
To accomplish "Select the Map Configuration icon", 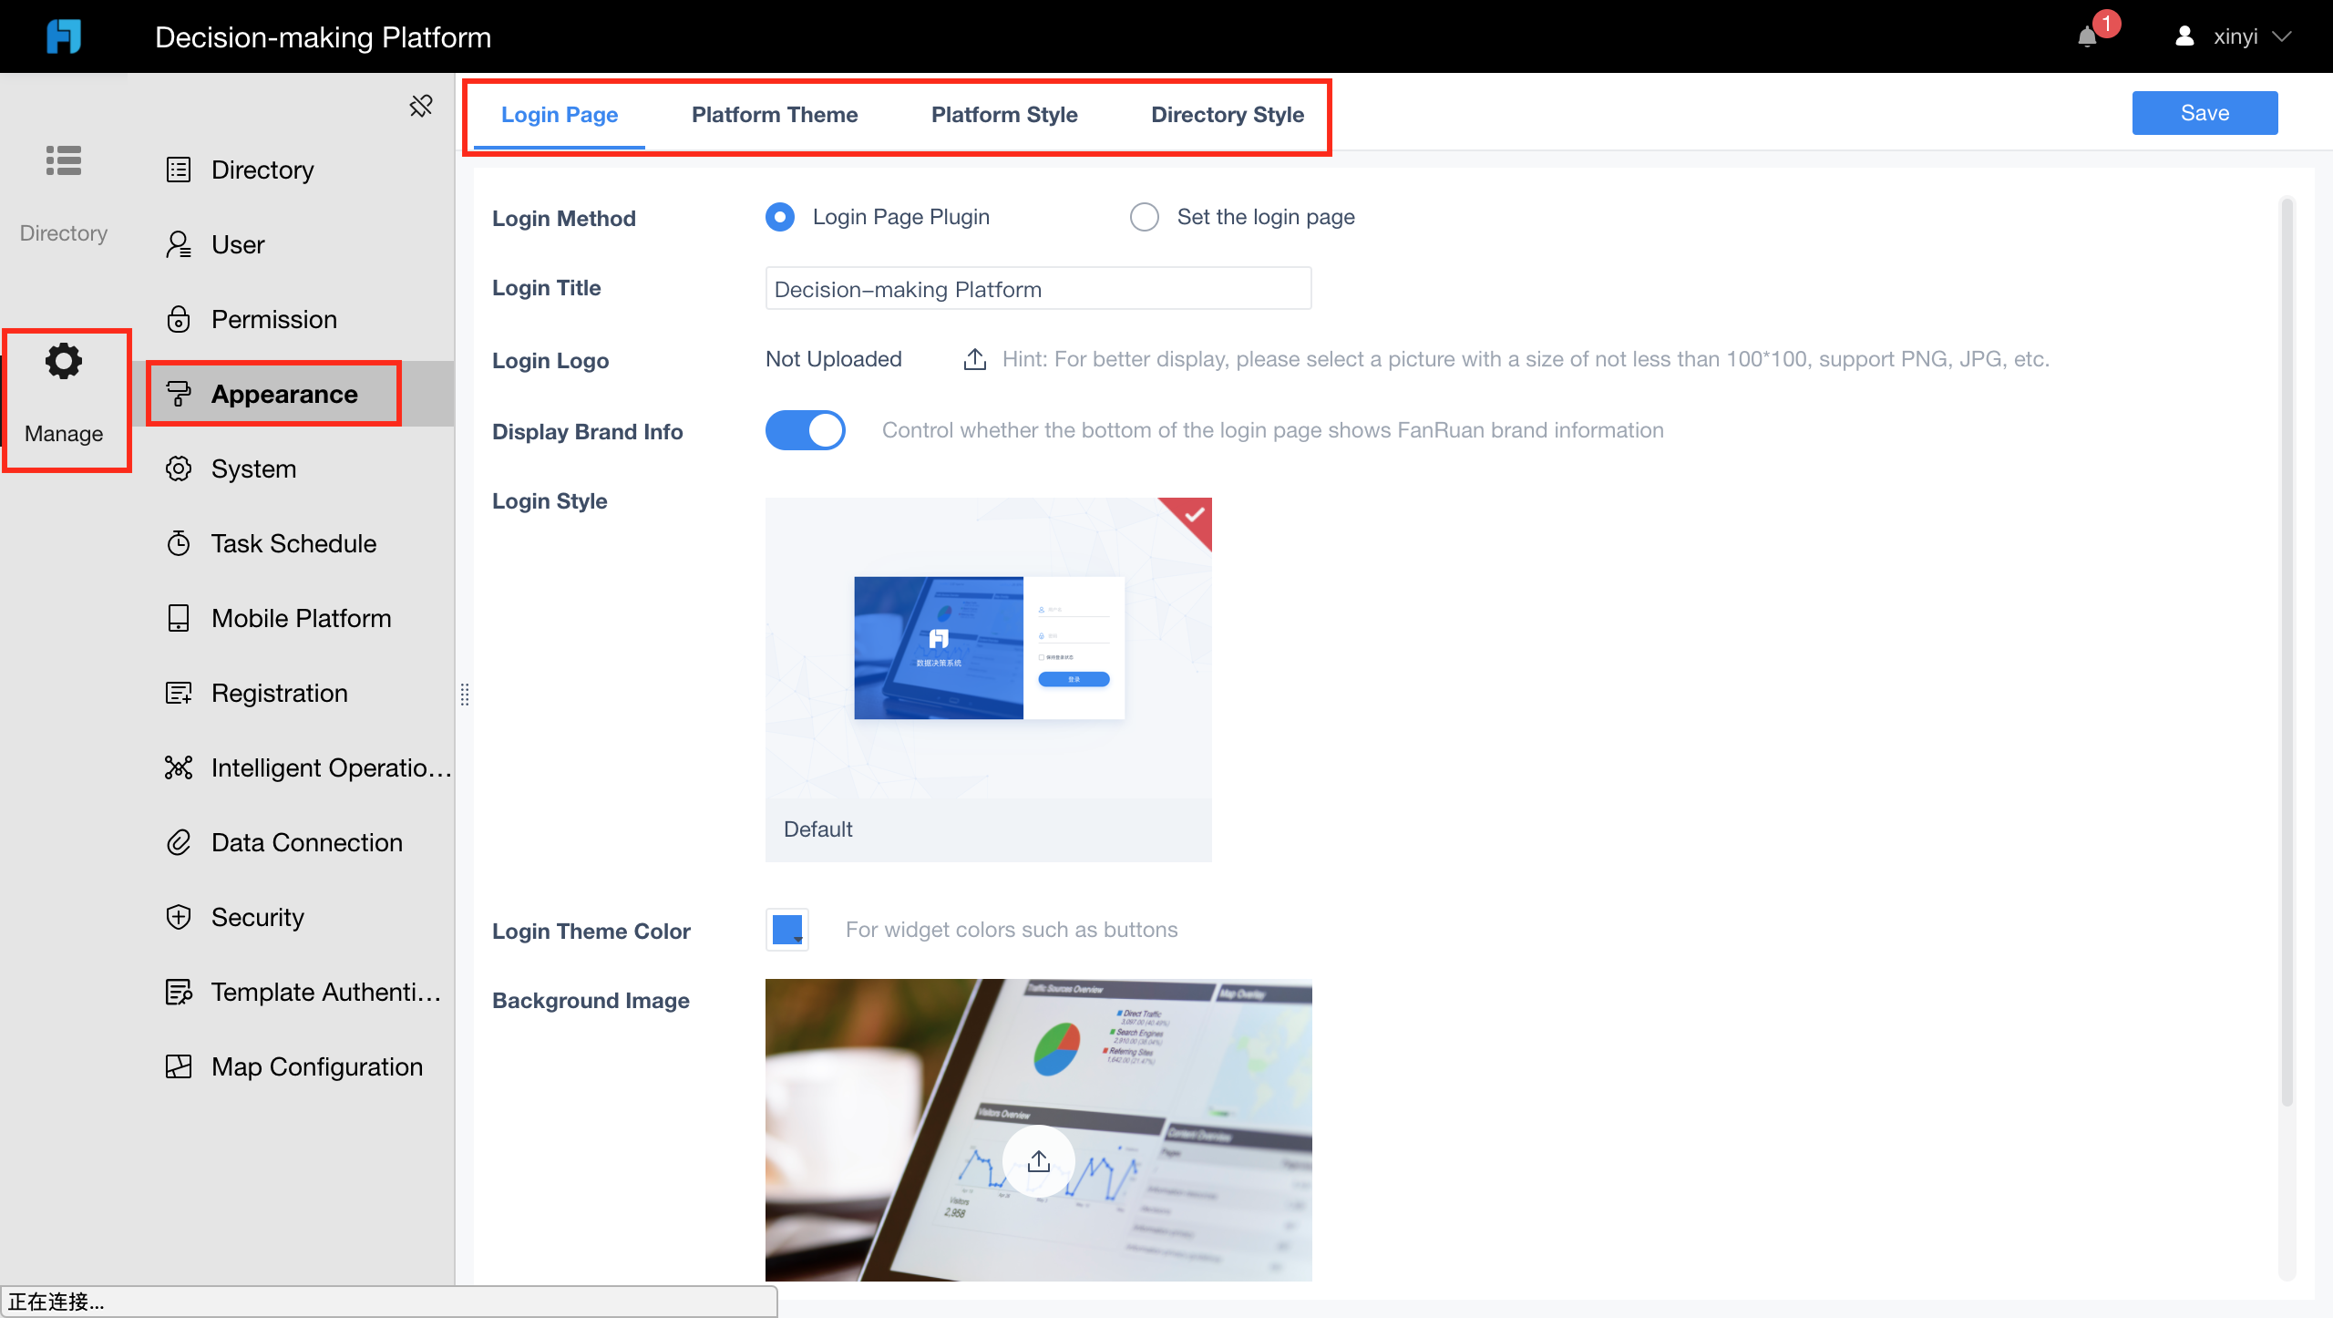I will [x=178, y=1066].
